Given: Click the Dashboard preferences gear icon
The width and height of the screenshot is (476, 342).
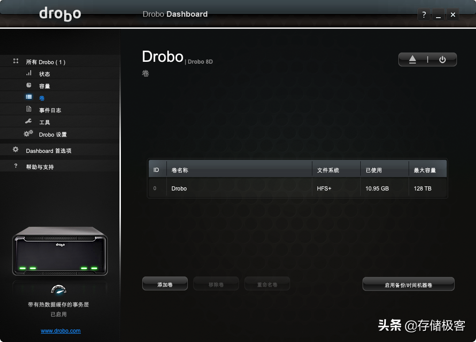Looking at the screenshot, I should point(15,150).
